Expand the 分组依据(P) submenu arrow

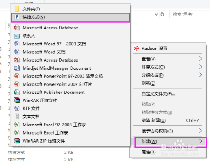pos(201,75)
